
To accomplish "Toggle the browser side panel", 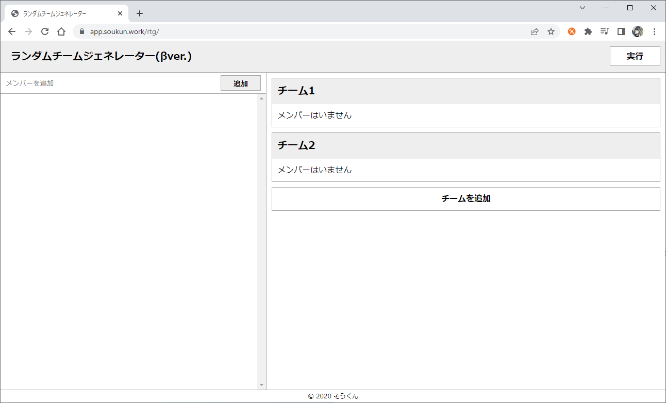I will click(x=621, y=31).
